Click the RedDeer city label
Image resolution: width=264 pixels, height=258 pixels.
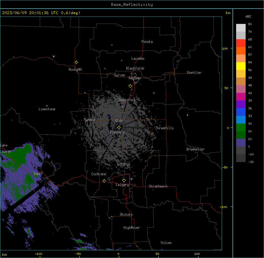[135, 78]
